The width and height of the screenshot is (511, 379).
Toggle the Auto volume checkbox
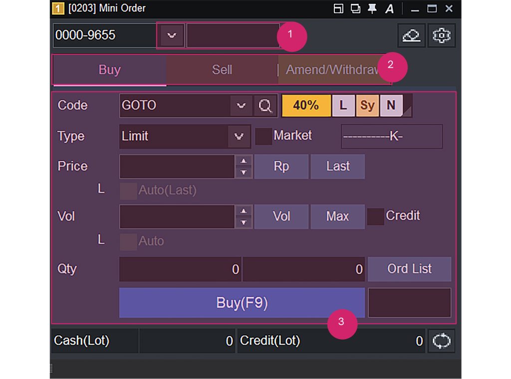click(128, 242)
